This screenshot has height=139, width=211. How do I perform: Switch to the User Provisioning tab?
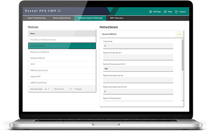36,18
